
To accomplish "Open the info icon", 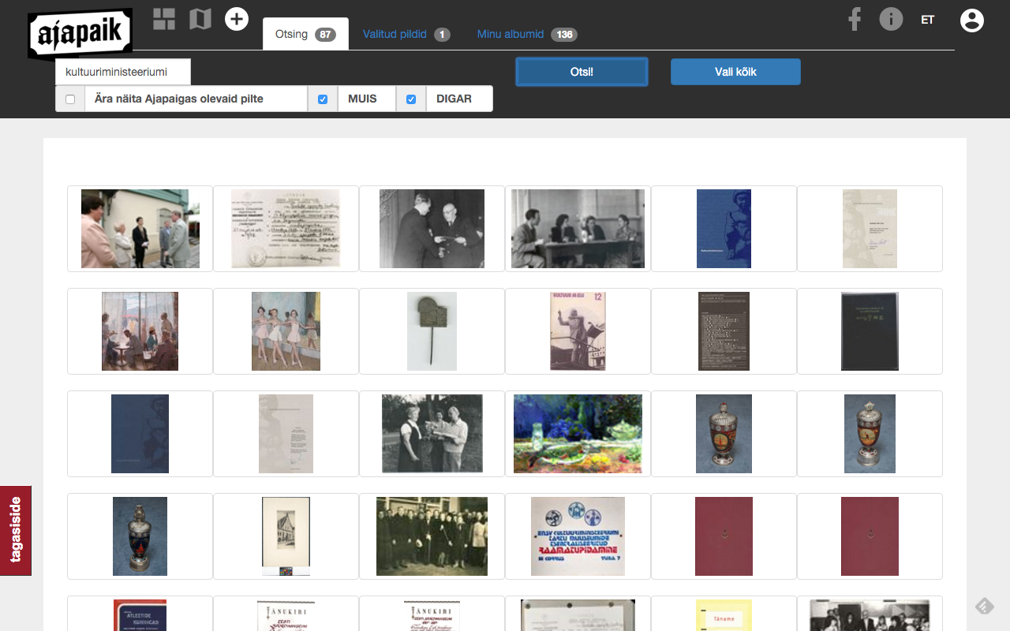I will pyautogui.click(x=891, y=19).
